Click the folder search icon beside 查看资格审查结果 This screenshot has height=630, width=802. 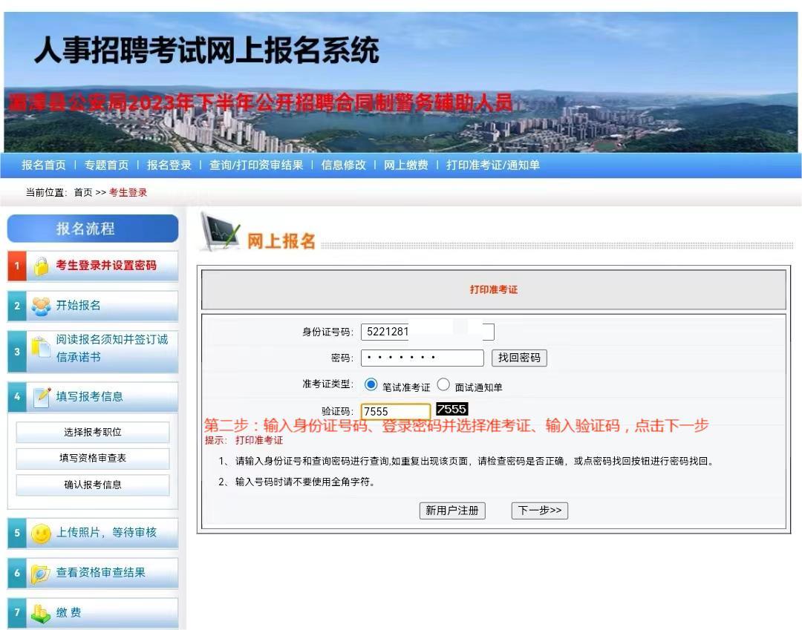tap(41, 573)
